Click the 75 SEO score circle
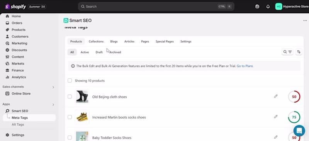This screenshot has width=309, height=141. (294, 117)
